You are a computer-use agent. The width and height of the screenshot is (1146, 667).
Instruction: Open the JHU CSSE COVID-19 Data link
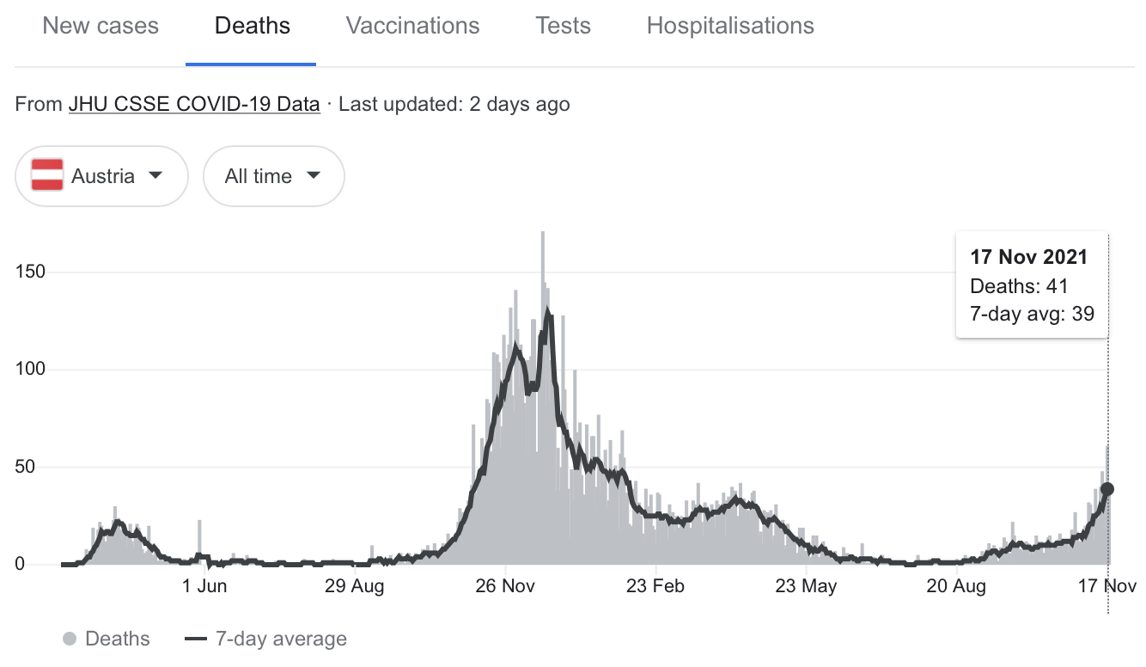click(x=194, y=105)
